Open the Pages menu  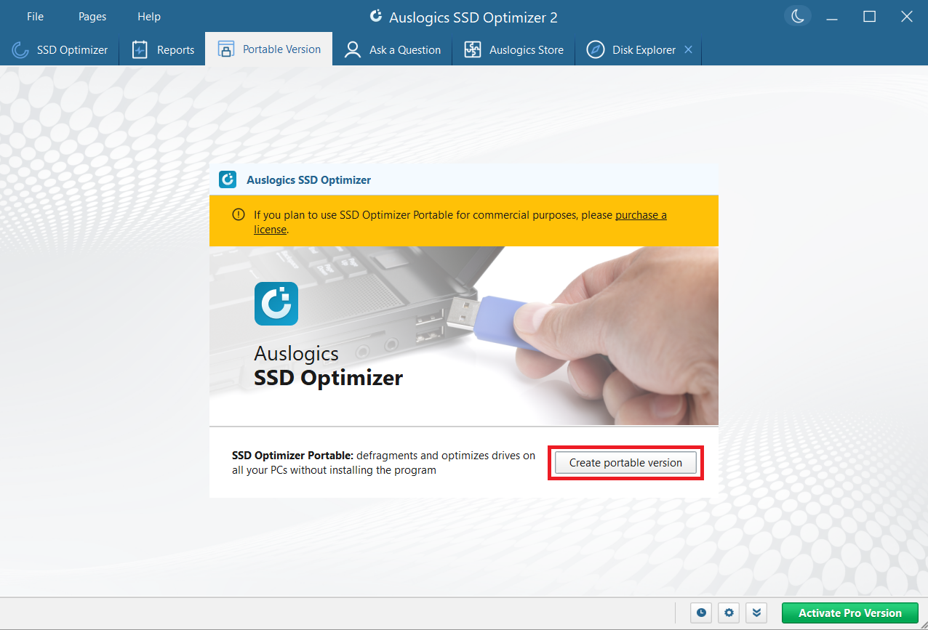(x=92, y=17)
